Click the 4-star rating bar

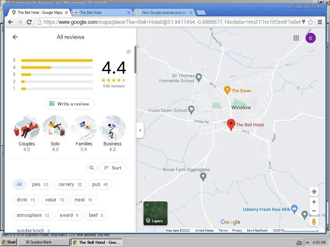(x=57, y=68)
